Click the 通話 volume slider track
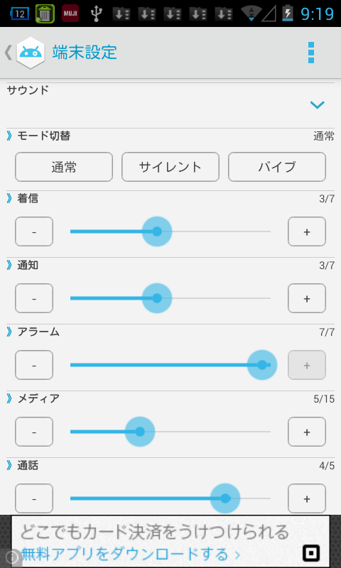The image size is (341, 568). click(x=170, y=498)
